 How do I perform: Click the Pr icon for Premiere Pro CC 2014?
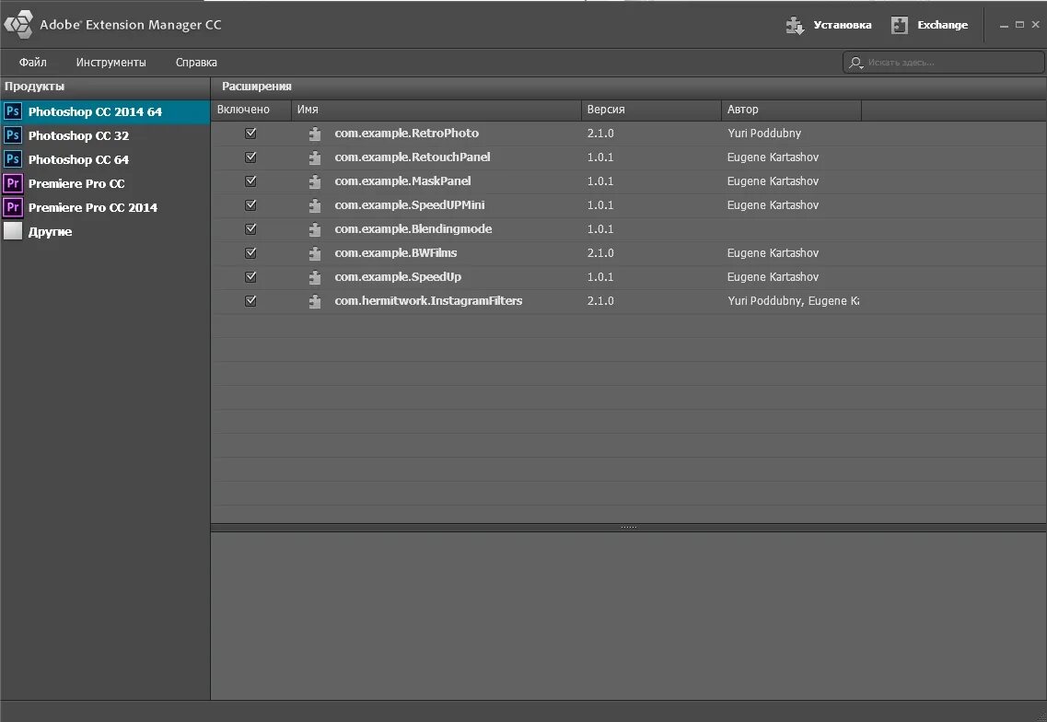click(13, 207)
